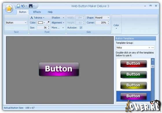Open the Shadow font options menu
Viewport: 162px width, 113px height.
click(58, 18)
